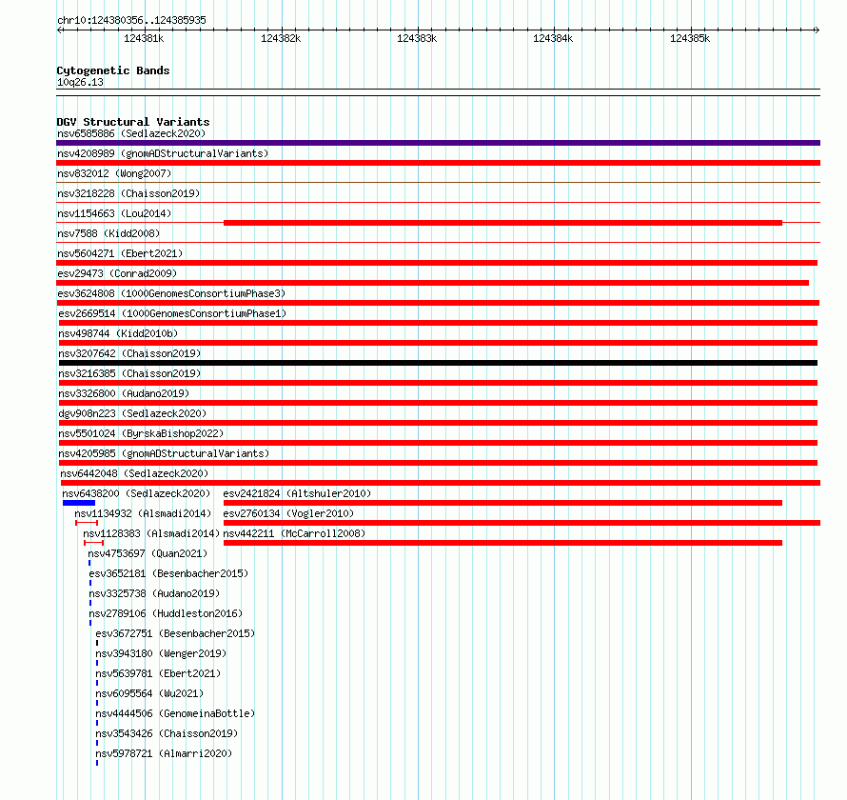This screenshot has width=847, height=800.
Task: Open esv3652181 (Besenbacher2015) entry
Action: (x=168, y=573)
